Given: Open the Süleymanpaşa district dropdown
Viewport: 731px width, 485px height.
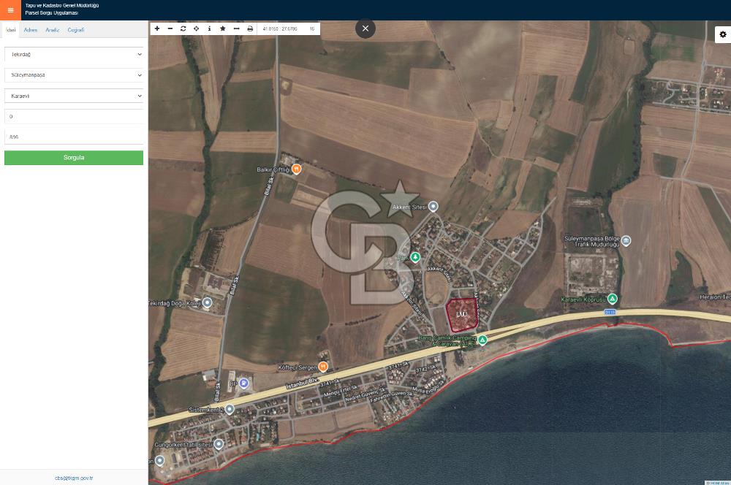Looking at the screenshot, I should coord(73,75).
